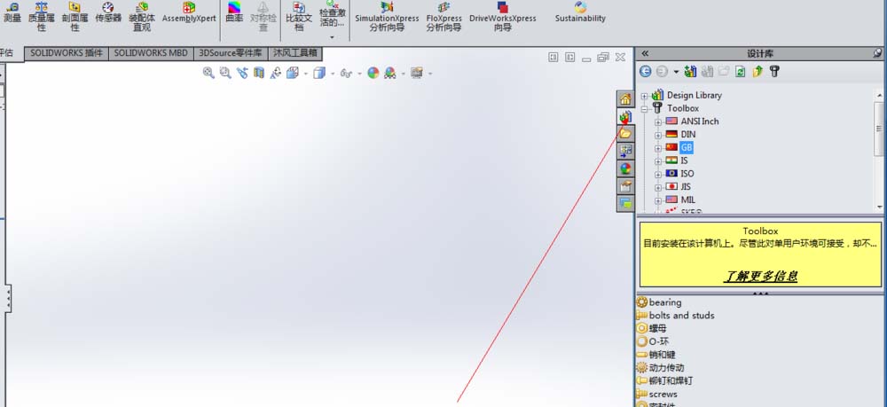
Task: Start SimulationXpress 分析向导
Action: pos(387,16)
